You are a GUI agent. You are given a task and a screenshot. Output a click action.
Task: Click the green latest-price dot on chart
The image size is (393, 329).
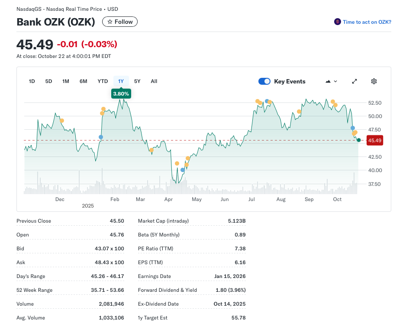click(x=359, y=140)
